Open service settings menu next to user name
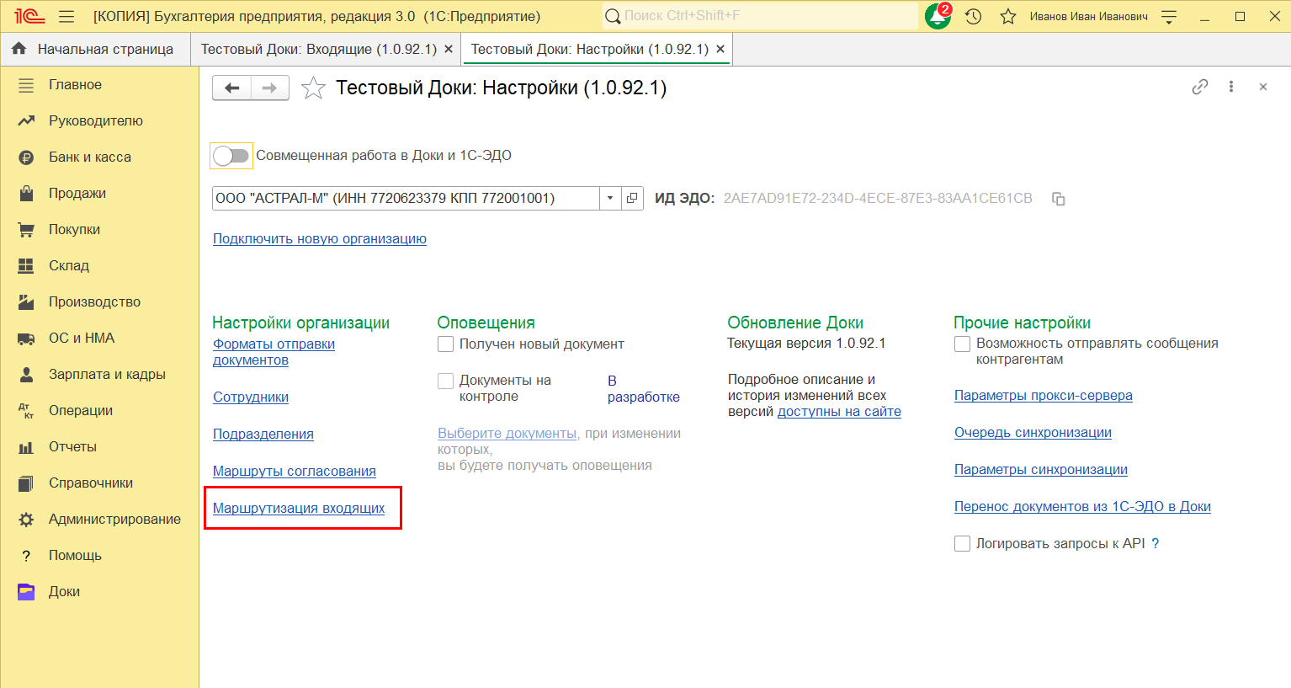This screenshot has width=1291, height=688. click(1169, 16)
